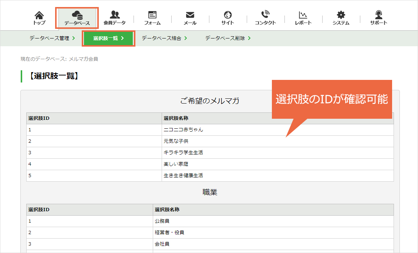Image resolution: width=418 pixels, height=253 pixels.
Task: Open the サポート headset icon
Action: click(x=378, y=15)
